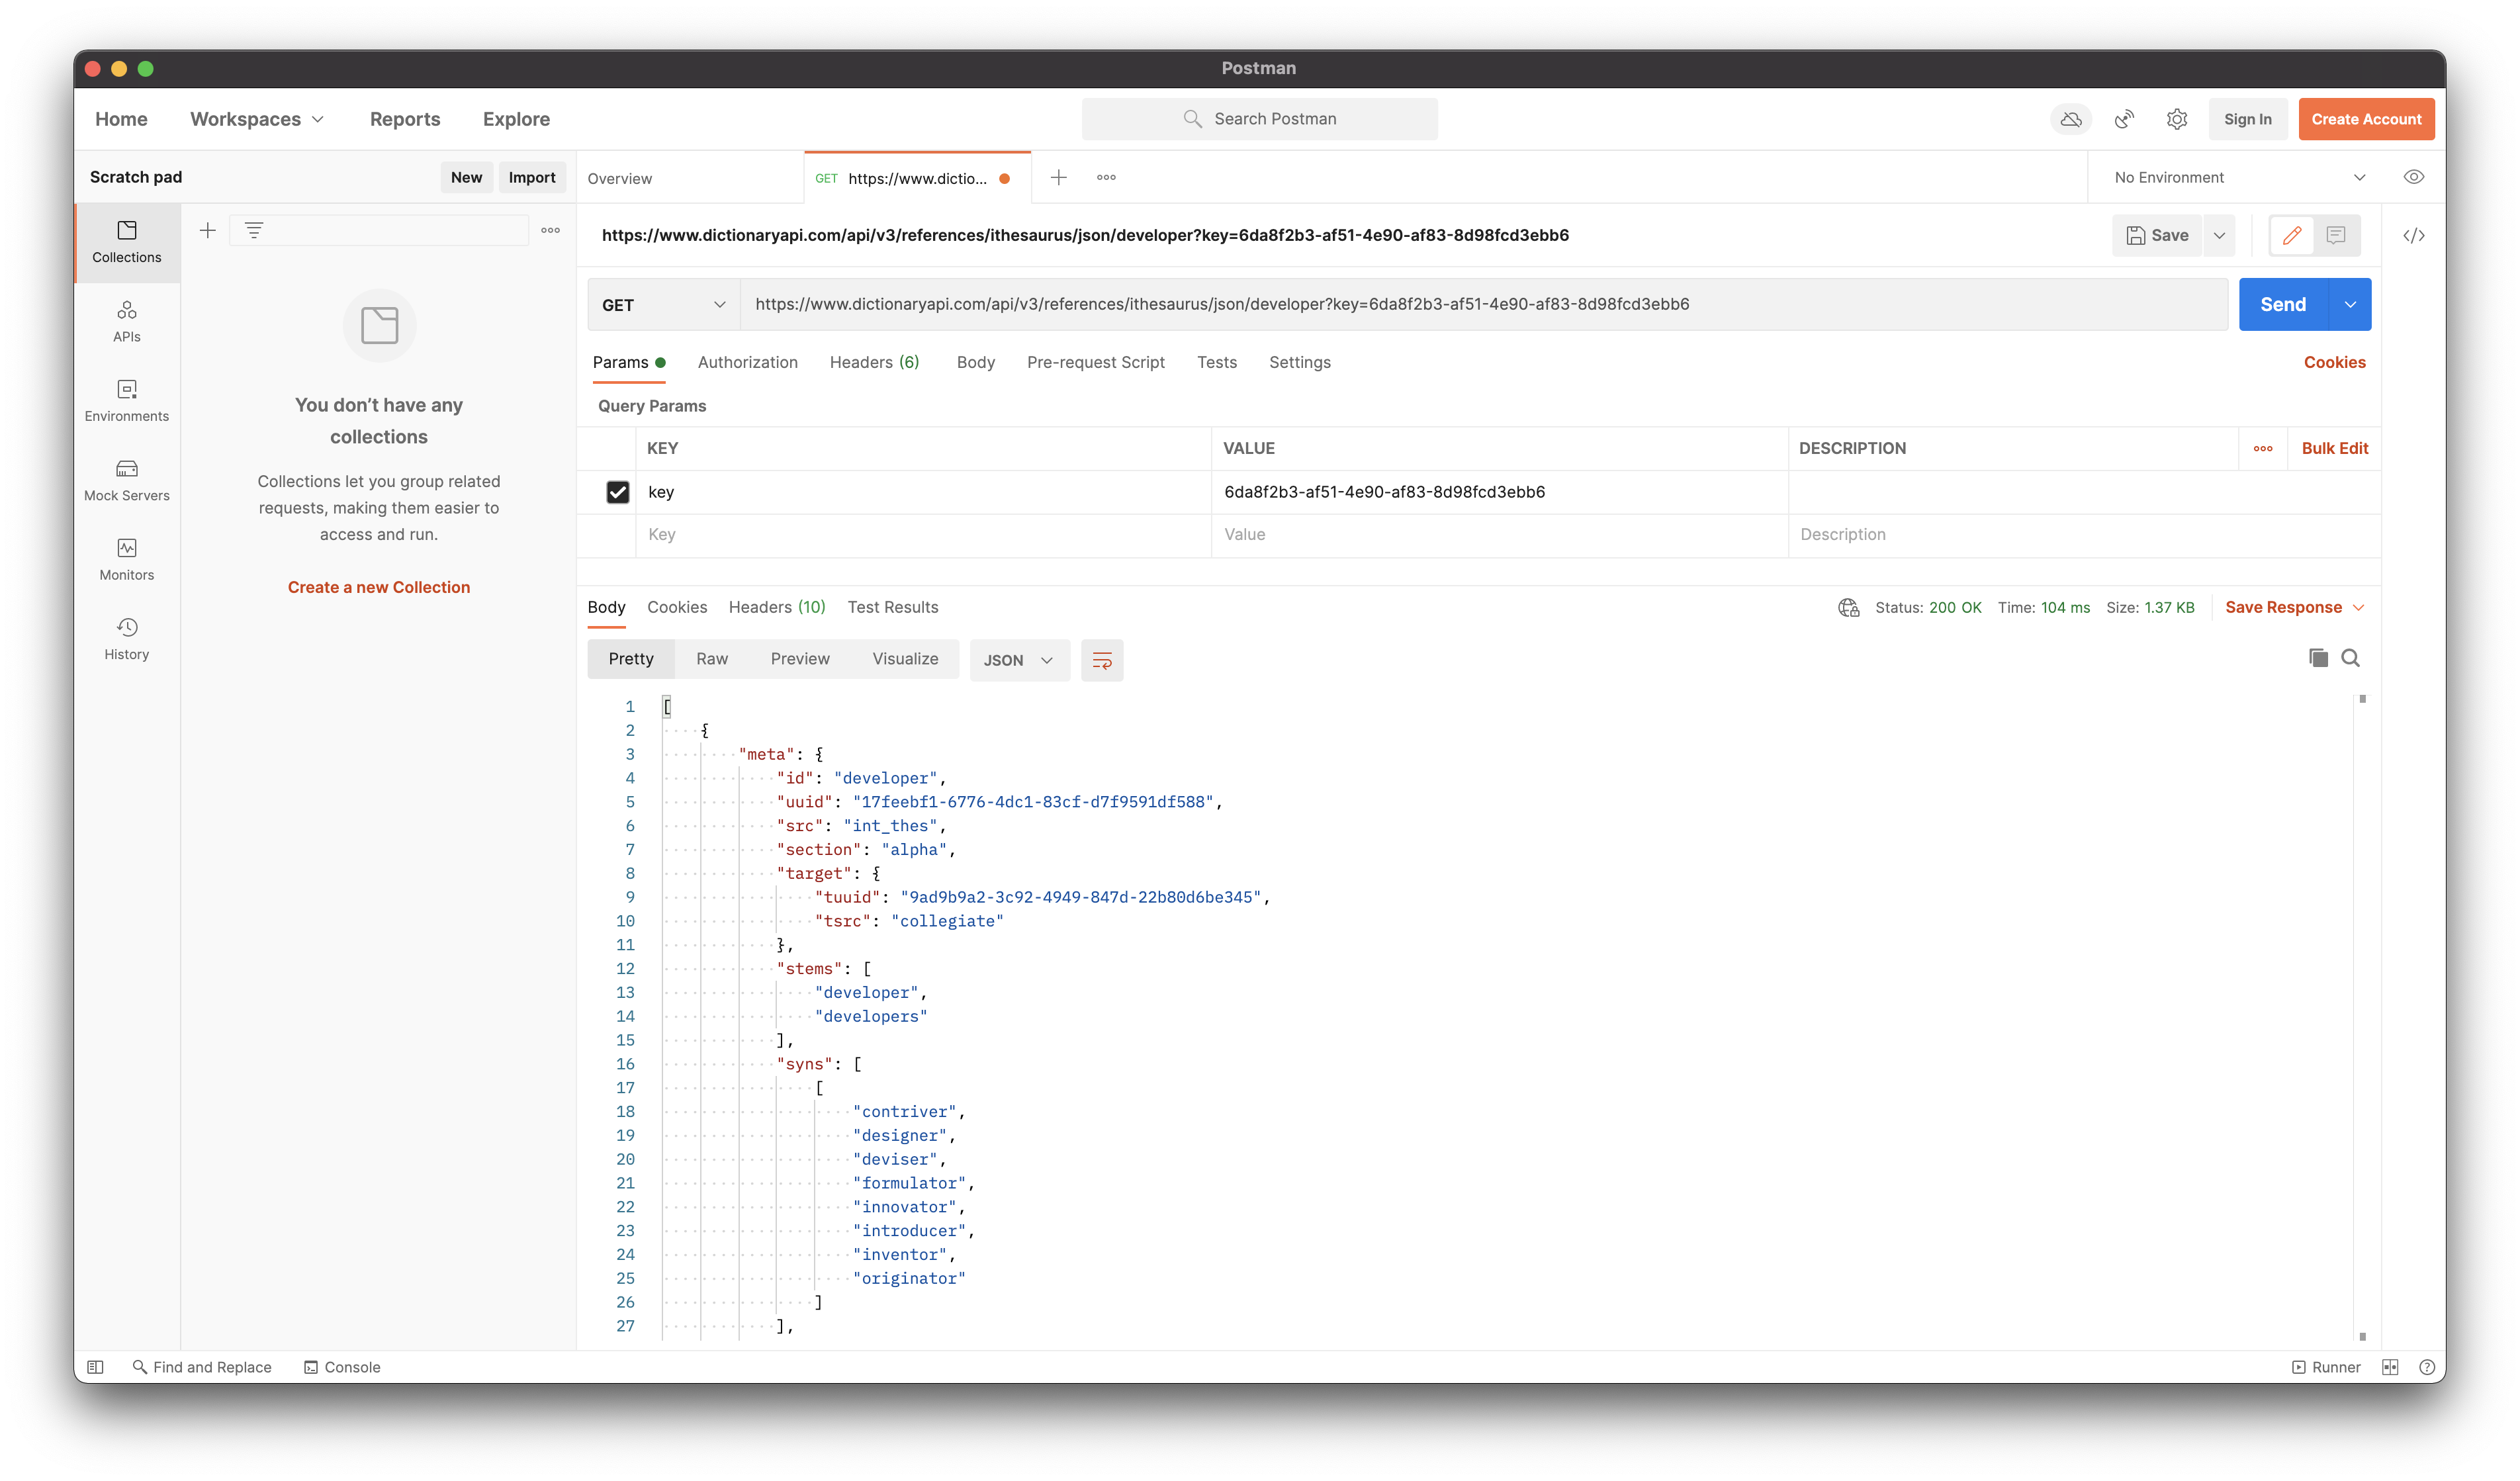Open two-pane view icon in status bar
Image resolution: width=2520 pixels, height=1481 pixels.
tap(2390, 1367)
